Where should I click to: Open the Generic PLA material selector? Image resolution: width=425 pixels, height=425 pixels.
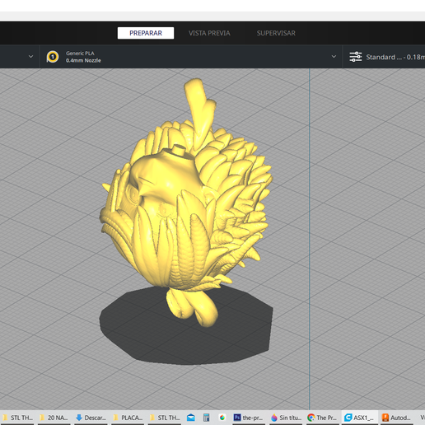pyautogui.click(x=83, y=57)
